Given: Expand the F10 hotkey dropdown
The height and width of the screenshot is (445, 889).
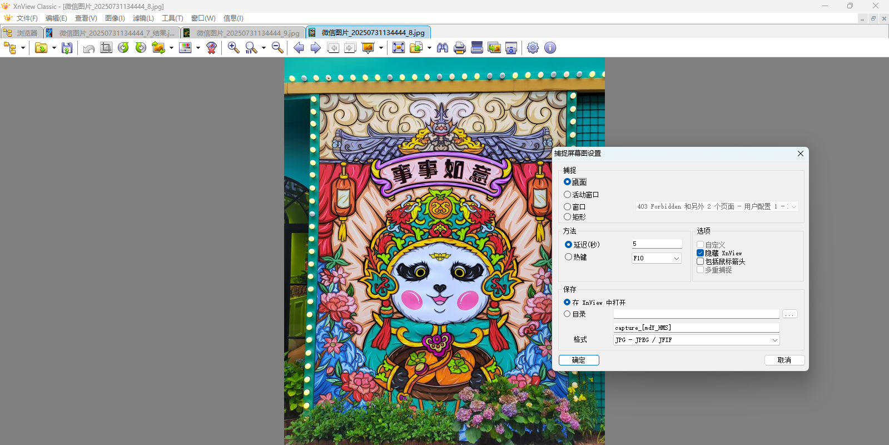Looking at the screenshot, I should [676, 258].
